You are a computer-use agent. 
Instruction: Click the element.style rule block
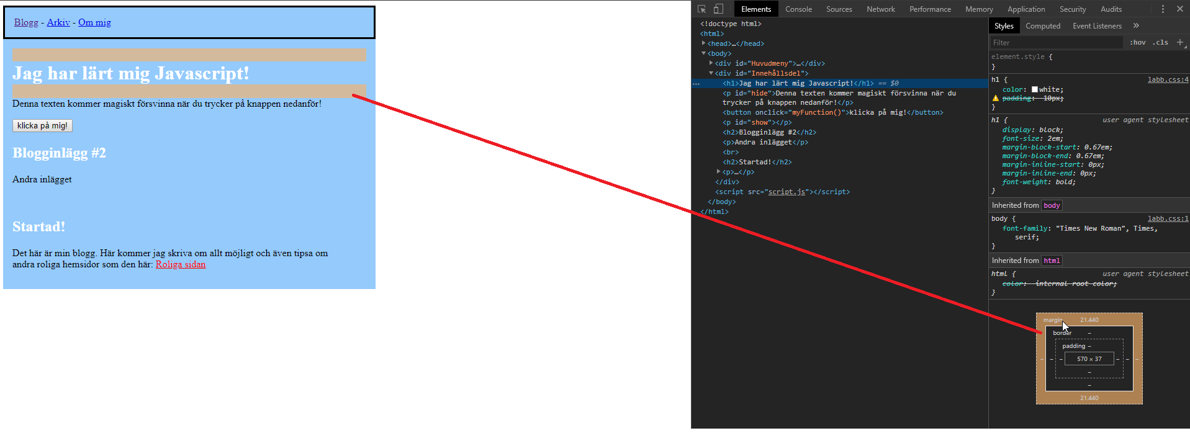1089,61
